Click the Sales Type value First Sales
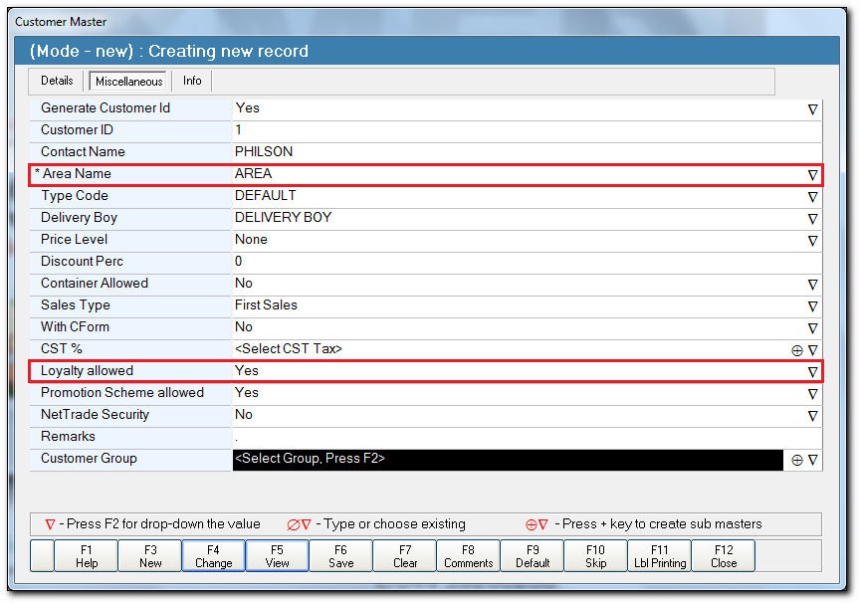Viewport: 860px width, 604px height. (x=266, y=305)
